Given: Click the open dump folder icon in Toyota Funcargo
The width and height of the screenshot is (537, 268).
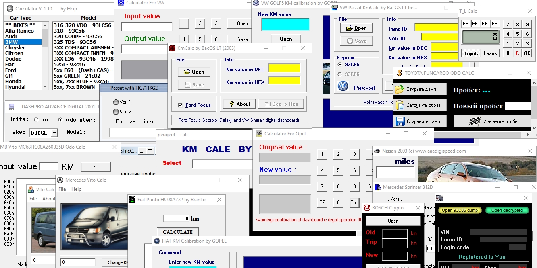Looking at the screenshot, I should (x=400, y=89).
